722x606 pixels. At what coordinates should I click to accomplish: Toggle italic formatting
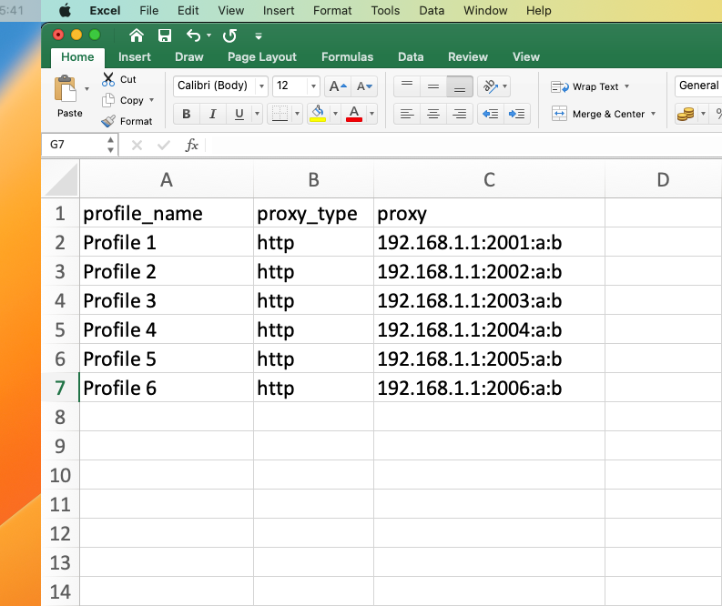(213, 114)
